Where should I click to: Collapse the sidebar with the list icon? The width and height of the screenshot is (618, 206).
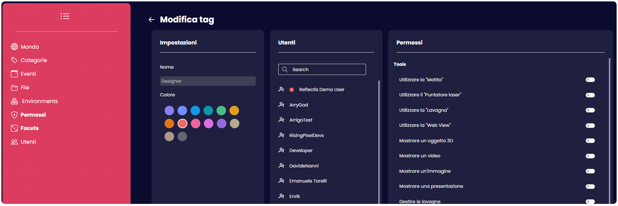(65, 16)
